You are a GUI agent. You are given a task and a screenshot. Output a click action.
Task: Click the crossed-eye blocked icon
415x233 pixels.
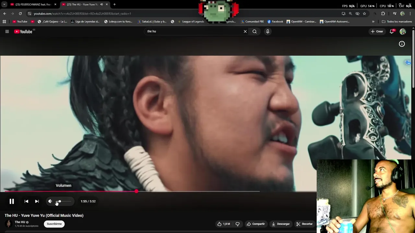[x=357, y=14]
